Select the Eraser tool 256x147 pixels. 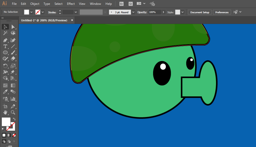click(13, 59)
